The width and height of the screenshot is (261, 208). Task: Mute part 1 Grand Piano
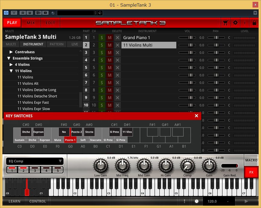tap(109, 38)
